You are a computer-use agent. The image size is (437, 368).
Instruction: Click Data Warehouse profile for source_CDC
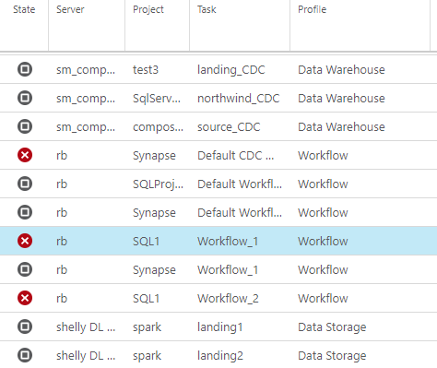341,127
